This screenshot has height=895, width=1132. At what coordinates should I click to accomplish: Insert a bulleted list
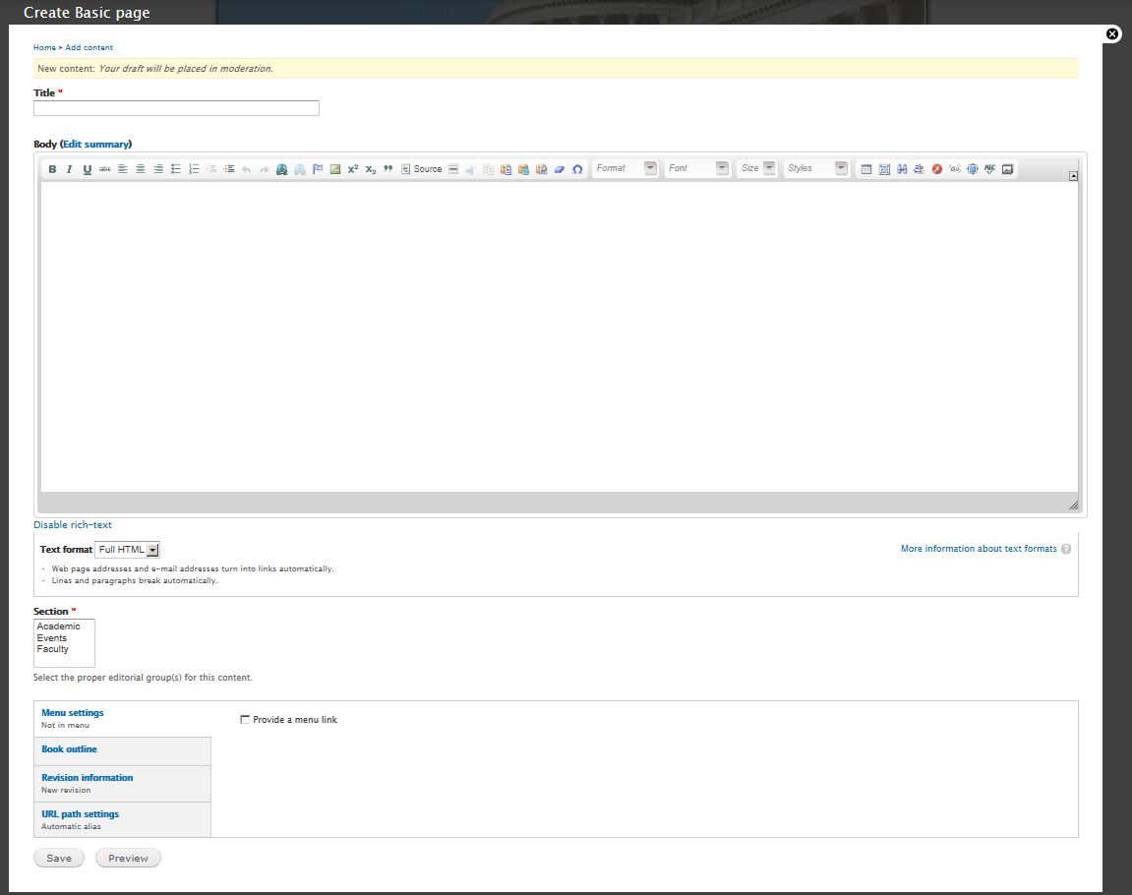(175, 169)
